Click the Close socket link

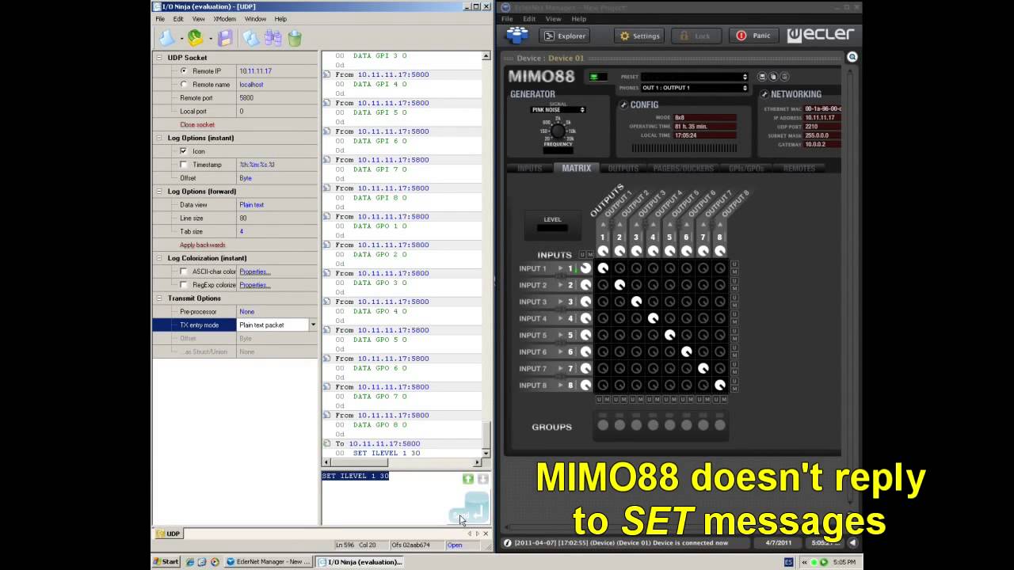(x=197, y=125)
